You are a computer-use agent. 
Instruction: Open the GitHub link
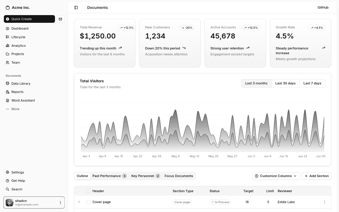click(x=323, y=7)
